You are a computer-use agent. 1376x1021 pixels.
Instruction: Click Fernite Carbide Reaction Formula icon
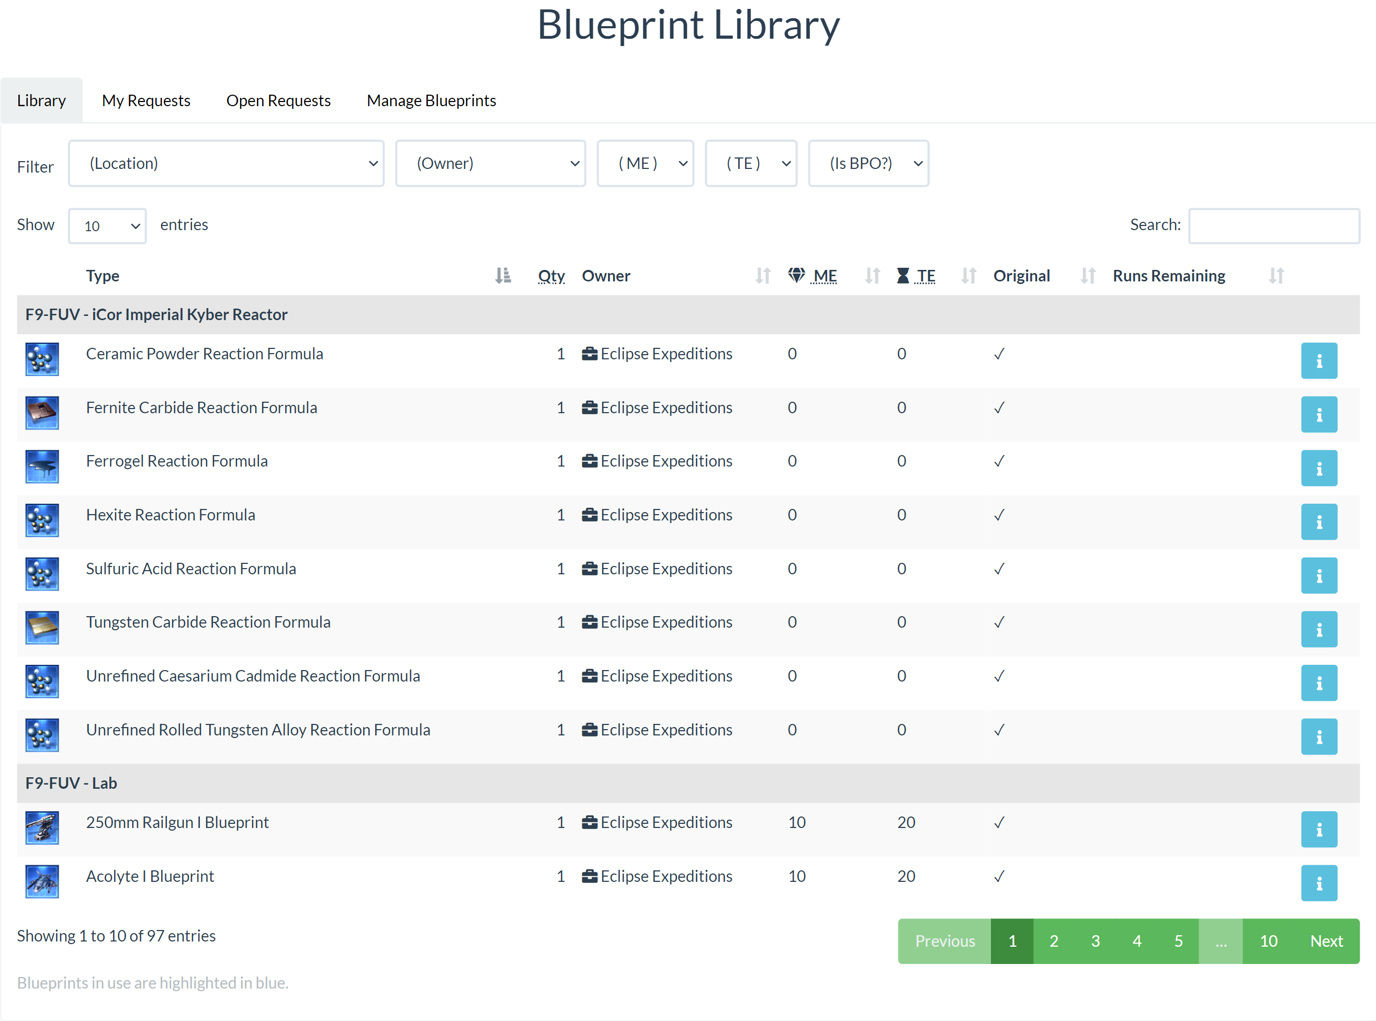click(x=42, y=413)
